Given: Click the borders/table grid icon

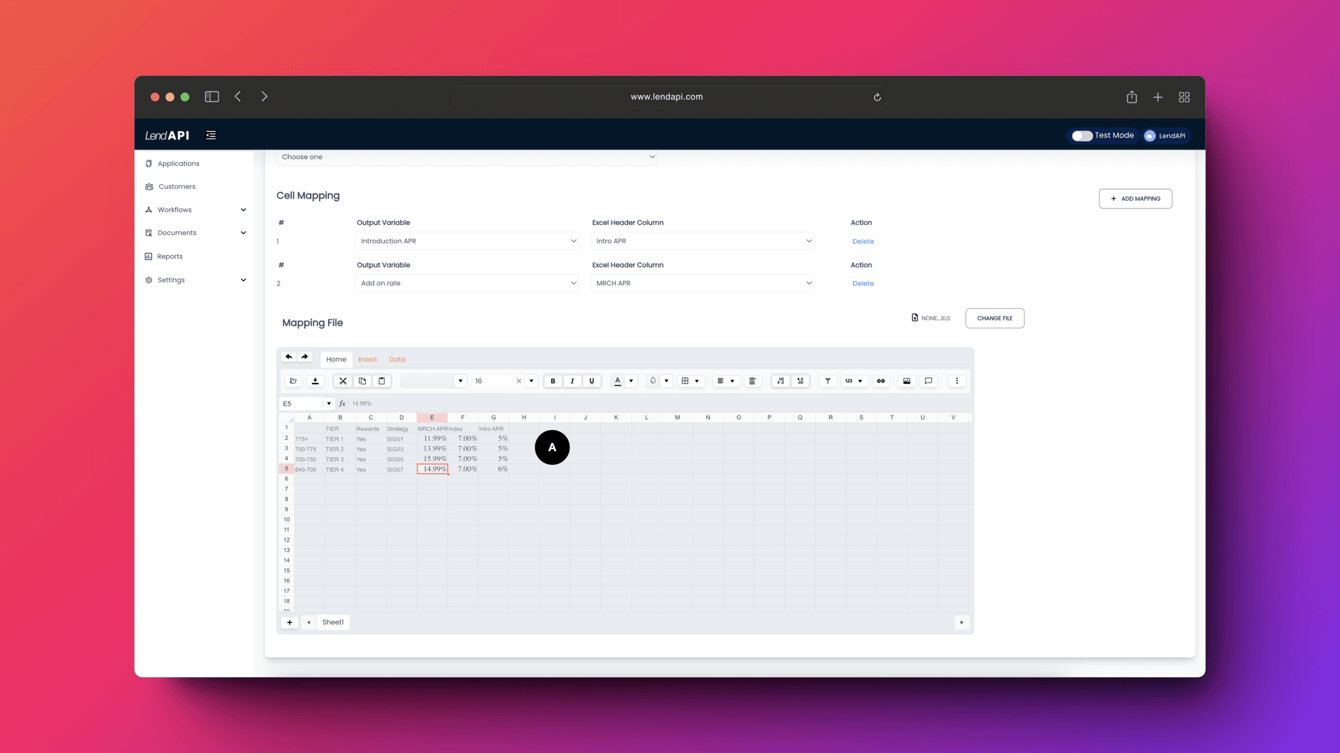Looking at the screenshot, I should pos(685,381).
